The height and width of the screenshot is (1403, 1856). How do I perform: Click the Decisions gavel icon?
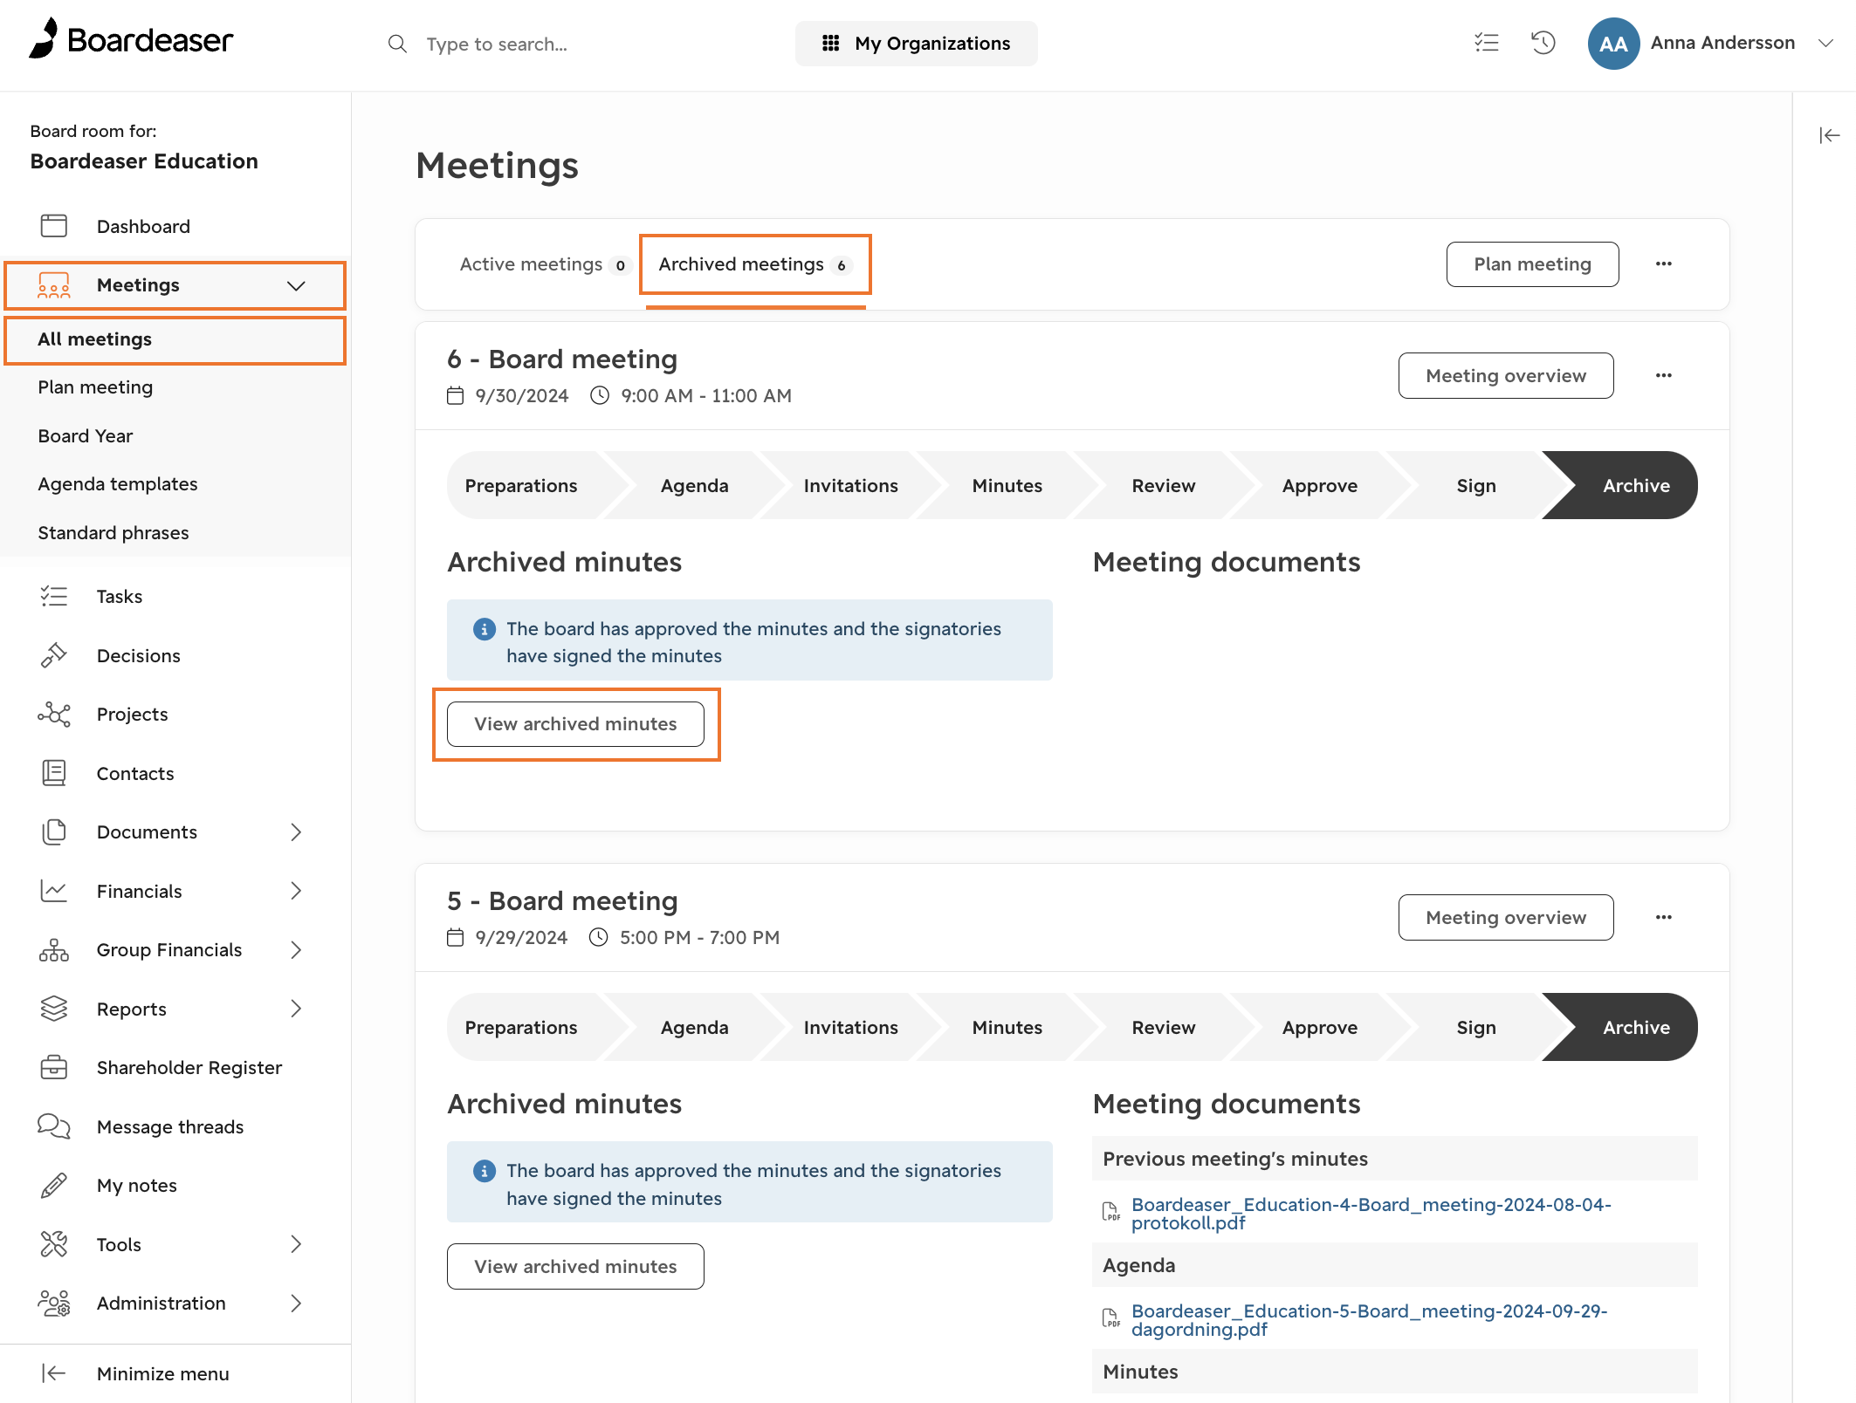pyautogui.click(x=54, y=655)
